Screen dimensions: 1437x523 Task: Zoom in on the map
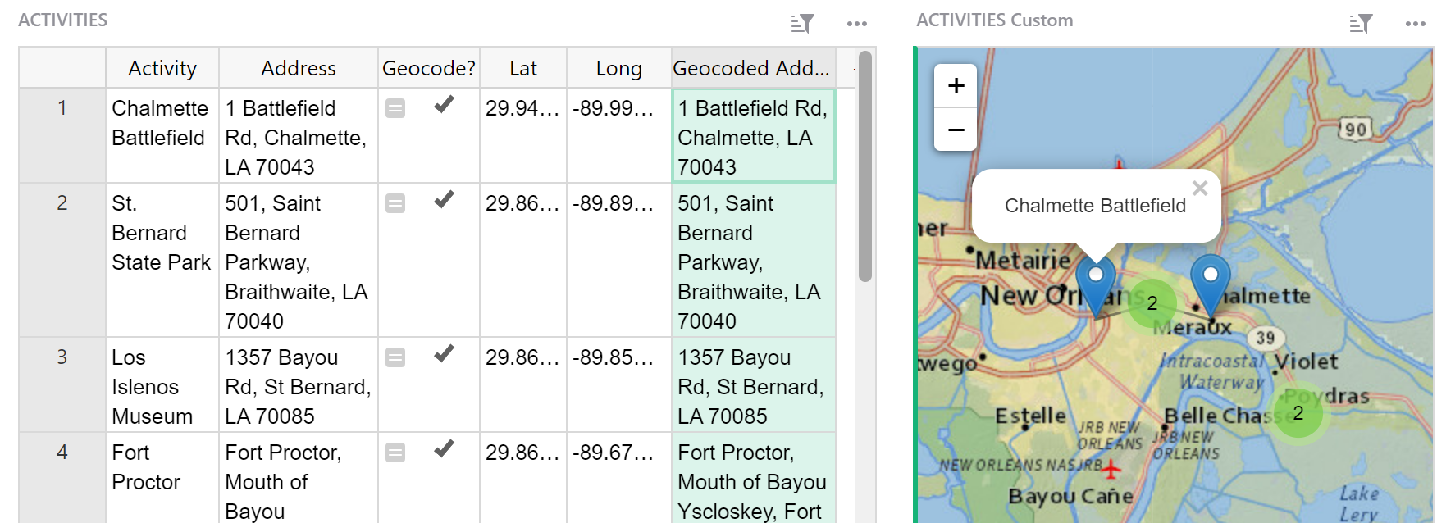coord(956,86)
